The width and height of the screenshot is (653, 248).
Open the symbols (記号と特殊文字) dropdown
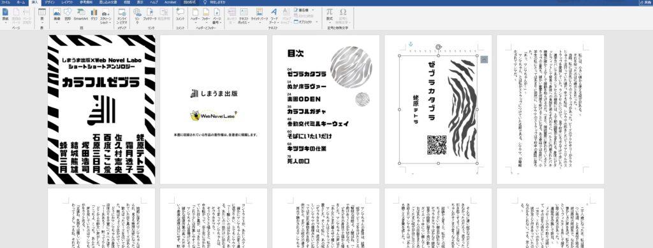pos(342,15)
